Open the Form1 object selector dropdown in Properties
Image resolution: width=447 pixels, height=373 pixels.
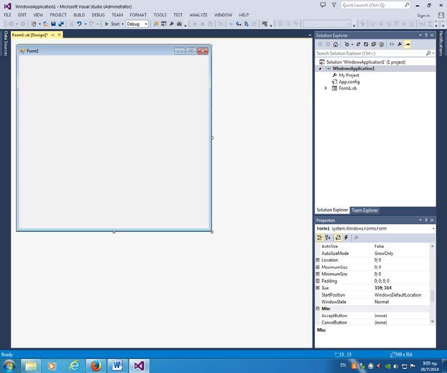pos(434,229)
